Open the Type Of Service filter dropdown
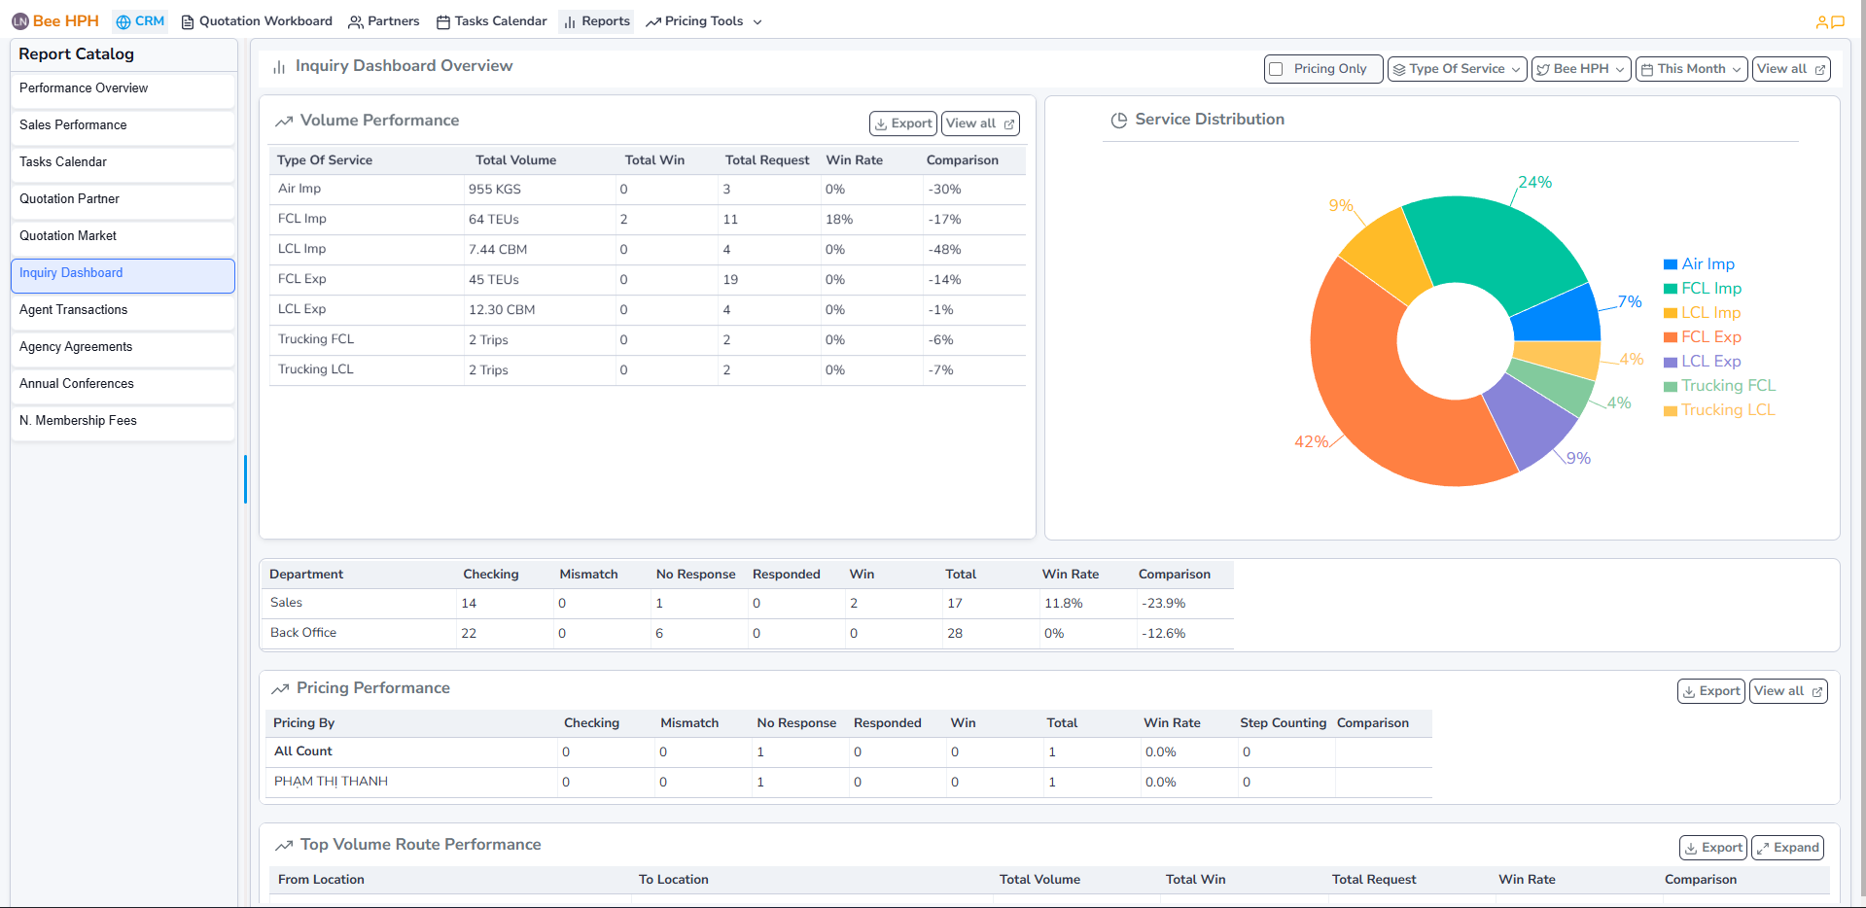The height and width of the screenshot is (908, 1866). click(x=1456, y=68)
